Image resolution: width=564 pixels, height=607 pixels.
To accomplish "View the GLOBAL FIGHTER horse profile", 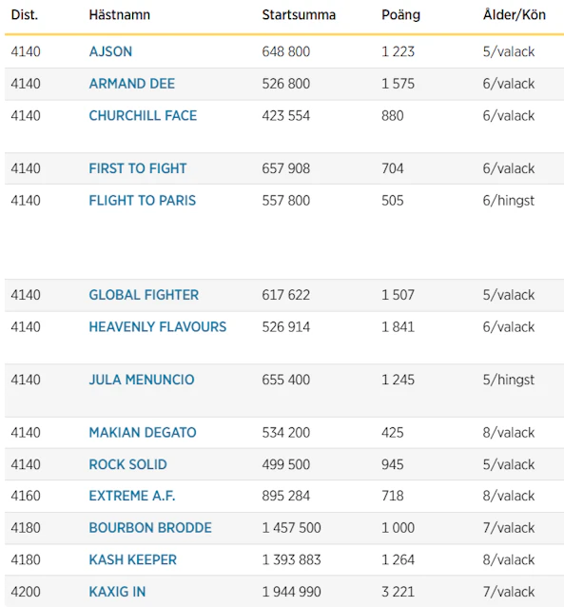I will click(144, 295).
